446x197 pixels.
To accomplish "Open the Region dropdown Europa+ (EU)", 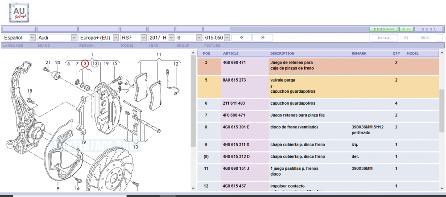I will click(x=99, y=37).
